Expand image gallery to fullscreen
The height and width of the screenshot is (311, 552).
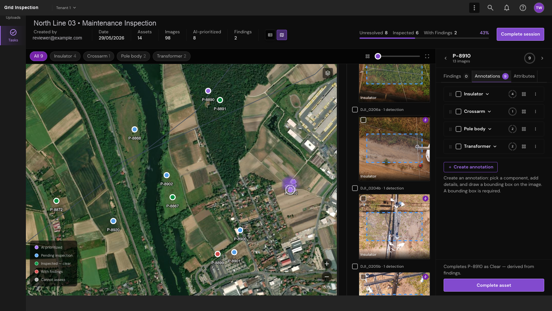pos(427,56)
